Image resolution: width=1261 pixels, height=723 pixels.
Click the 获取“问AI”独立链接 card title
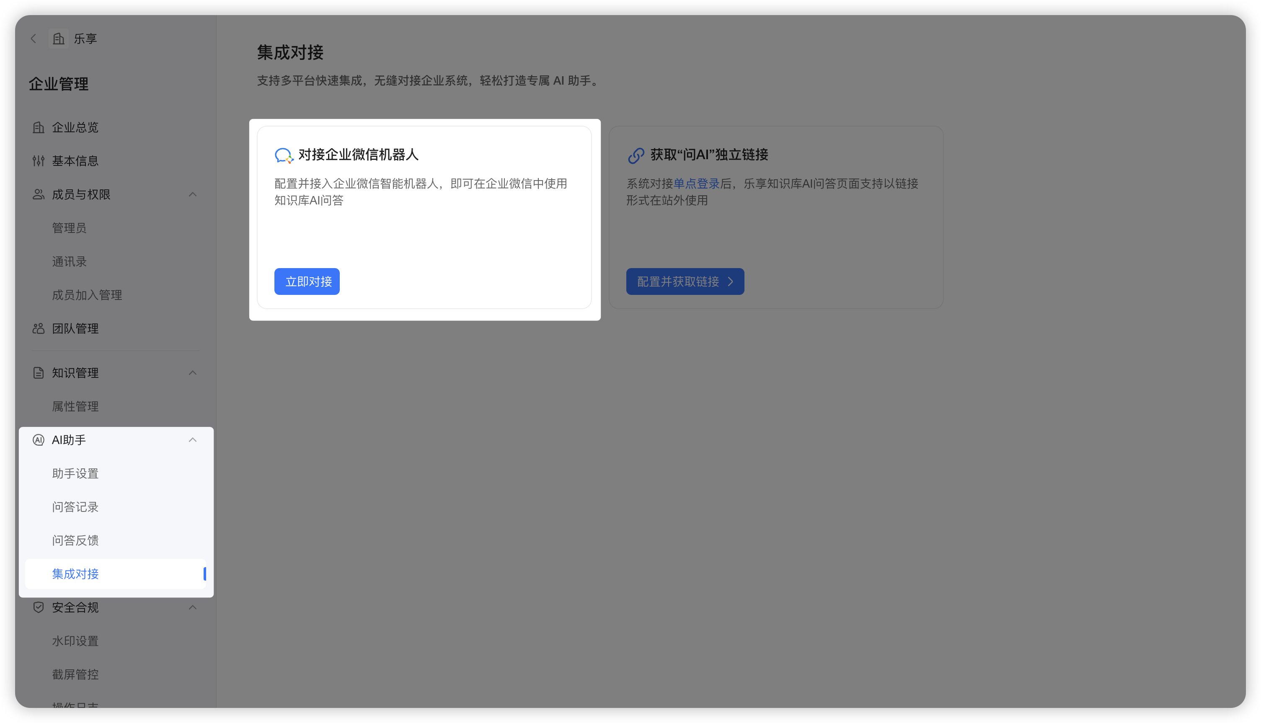709,155
